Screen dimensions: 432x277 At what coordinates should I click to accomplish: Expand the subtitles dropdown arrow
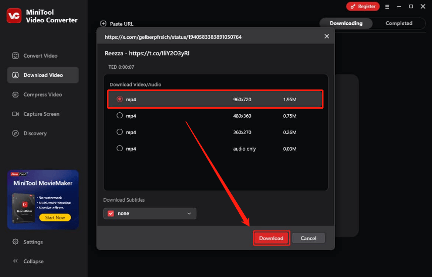pyautogui.click(x=189, y=213)
